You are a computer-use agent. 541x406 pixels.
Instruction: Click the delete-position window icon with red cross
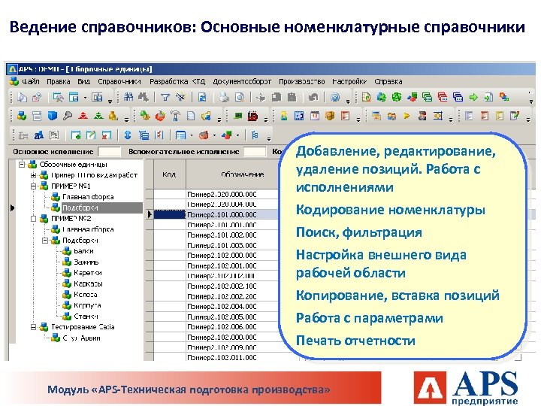click(x=106, y=135)
